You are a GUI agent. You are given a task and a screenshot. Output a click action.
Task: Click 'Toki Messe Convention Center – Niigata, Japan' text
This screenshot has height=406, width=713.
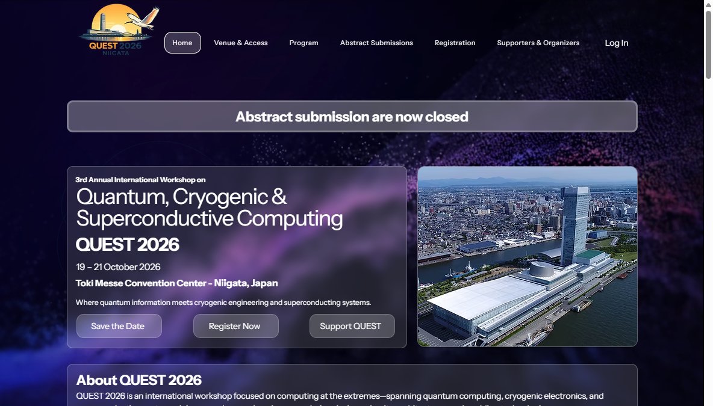pos(176,283)
